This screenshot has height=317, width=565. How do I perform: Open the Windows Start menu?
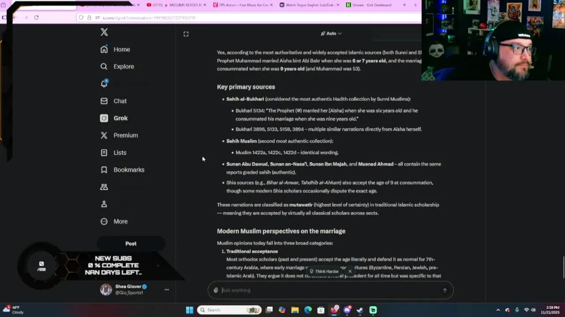click(x=190, y=310)
